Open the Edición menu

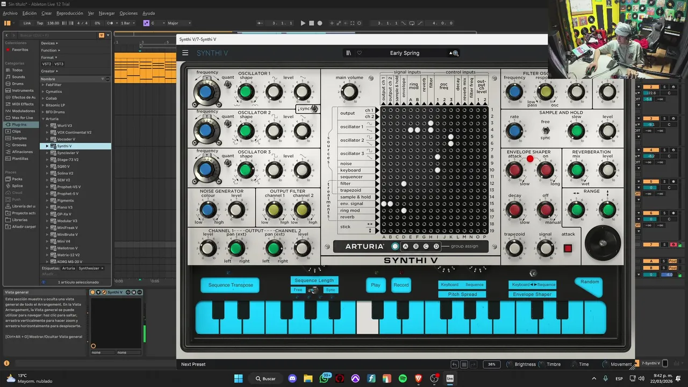pyautogui.click(x=30, y=13)
